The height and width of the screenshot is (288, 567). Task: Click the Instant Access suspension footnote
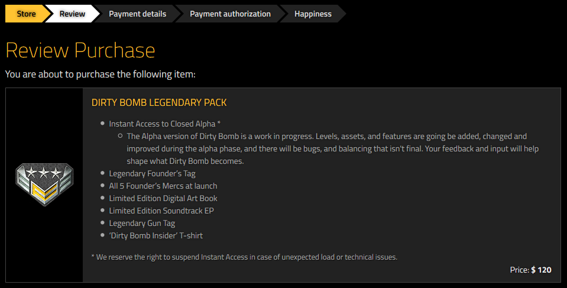pos(244,257)
